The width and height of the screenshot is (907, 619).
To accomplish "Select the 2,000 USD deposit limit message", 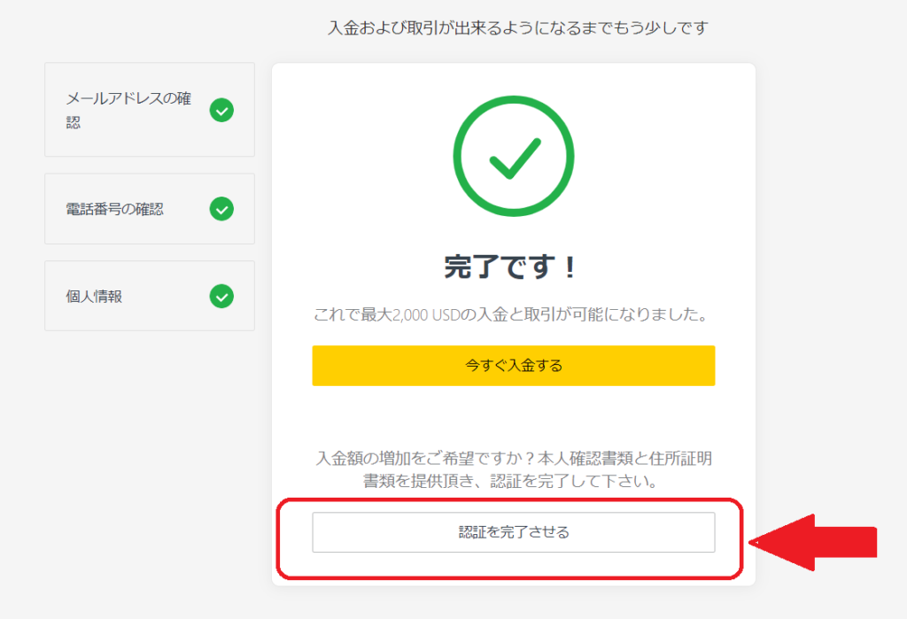I will (514, 312).
